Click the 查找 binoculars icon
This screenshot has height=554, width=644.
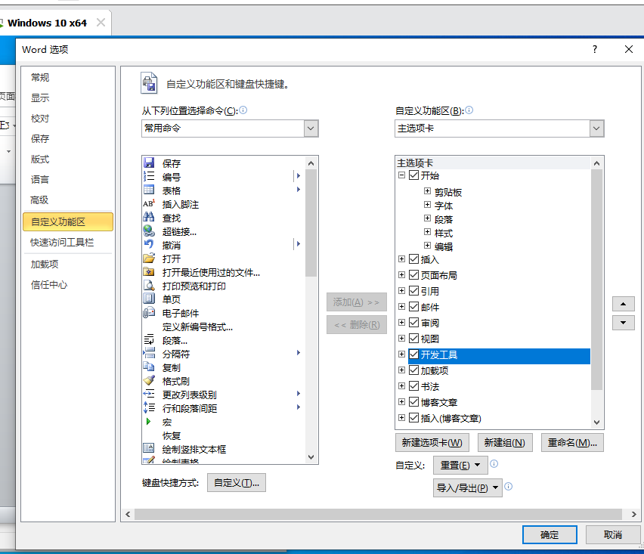[x=149, y=217]
